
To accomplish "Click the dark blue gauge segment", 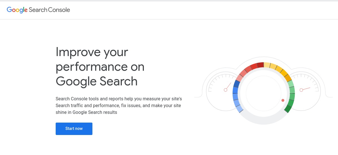I will pyautogui.click(x=237, y=84).
